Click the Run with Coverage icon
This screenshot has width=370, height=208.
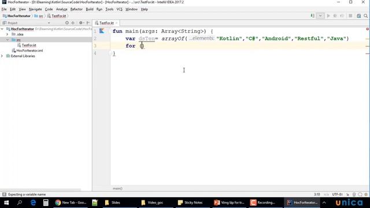[342, 16]
